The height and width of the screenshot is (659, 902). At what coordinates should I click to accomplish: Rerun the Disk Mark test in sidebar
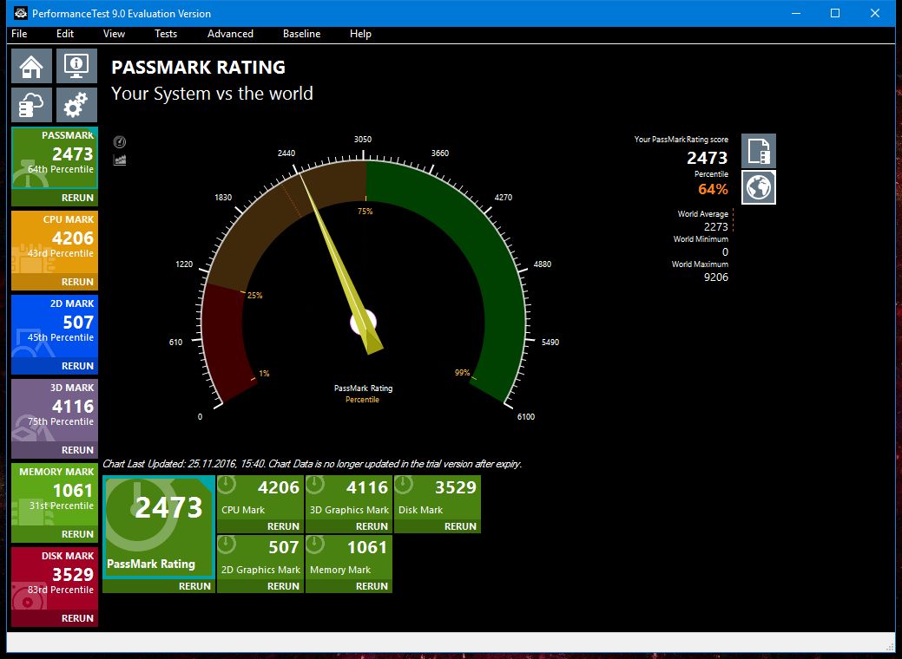point(77,618)
